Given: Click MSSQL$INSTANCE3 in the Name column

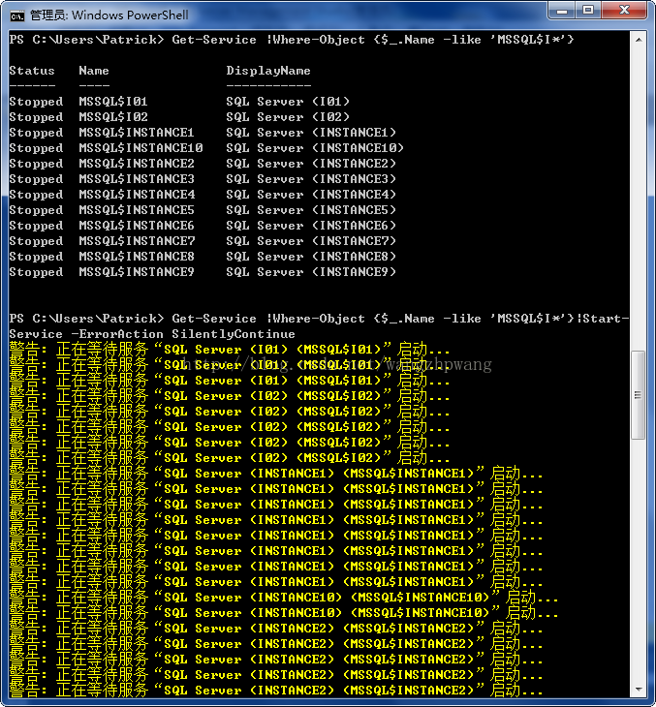Looking at the screenshot, I should [x=137, y=179].
